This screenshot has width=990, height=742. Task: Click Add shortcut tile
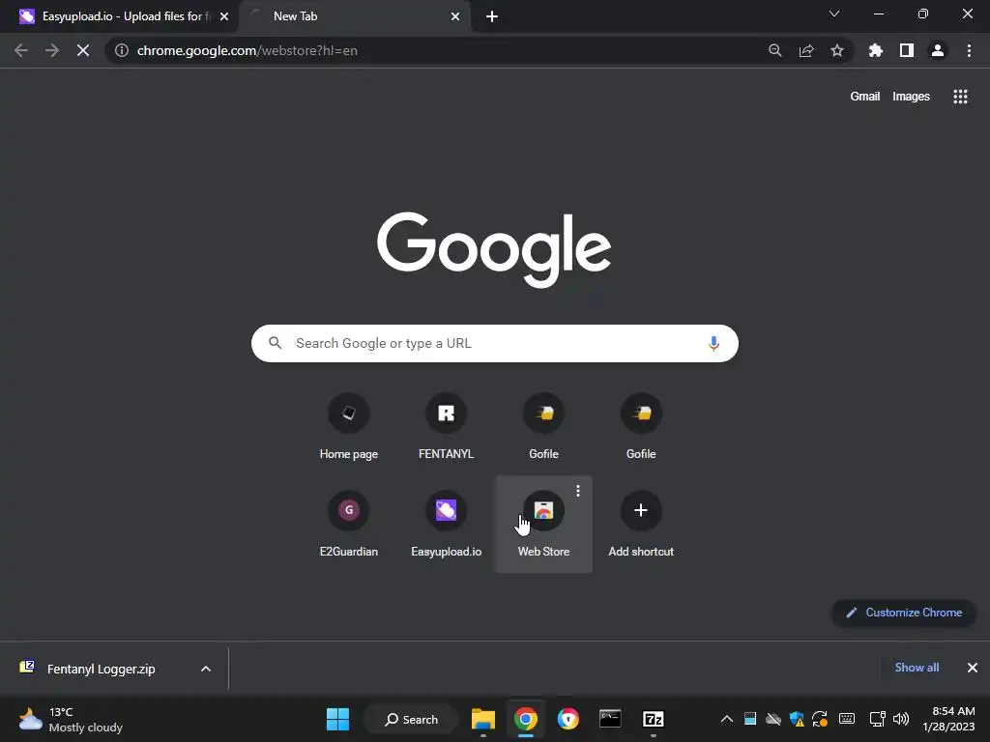641,525
